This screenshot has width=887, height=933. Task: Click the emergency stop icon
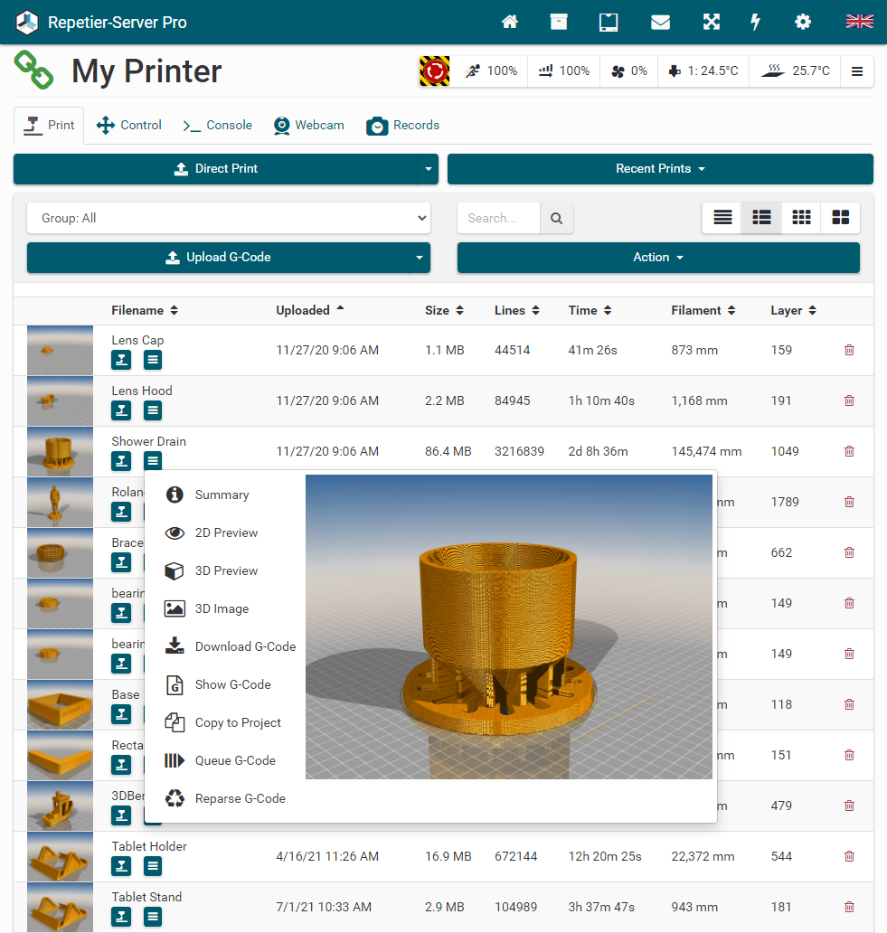[x=434, y=71]
